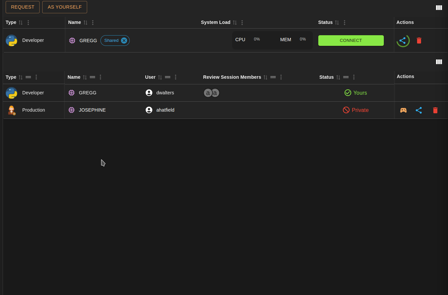Screen dimensions: 448x295
Task: Delete GREGG workstation in top table
Action: (419, 41)
